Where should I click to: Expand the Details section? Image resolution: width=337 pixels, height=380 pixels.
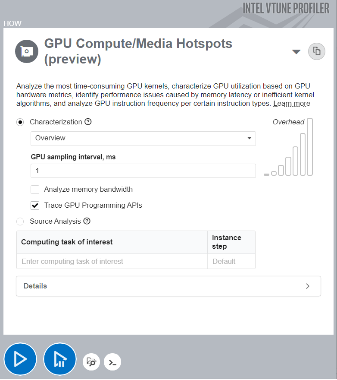coord(168,286)
